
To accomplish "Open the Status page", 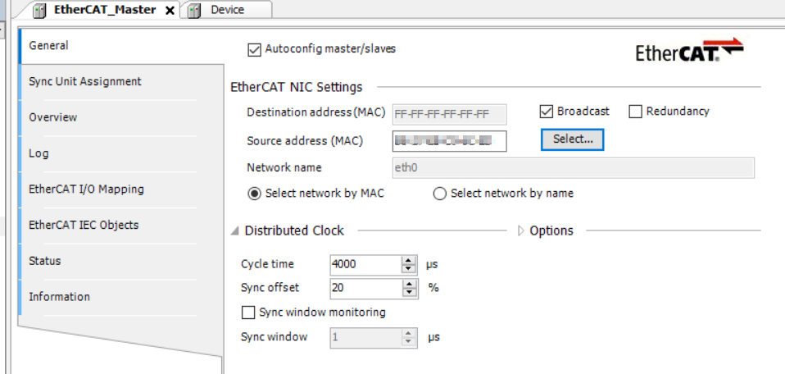I will (x=120, y=261).
